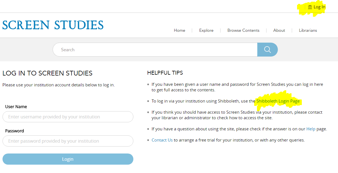Image resolution: width=338 pixels, height=173 pixels.
Task: Open Browse Contents in the navigation
Action: (x=243, y=30)
